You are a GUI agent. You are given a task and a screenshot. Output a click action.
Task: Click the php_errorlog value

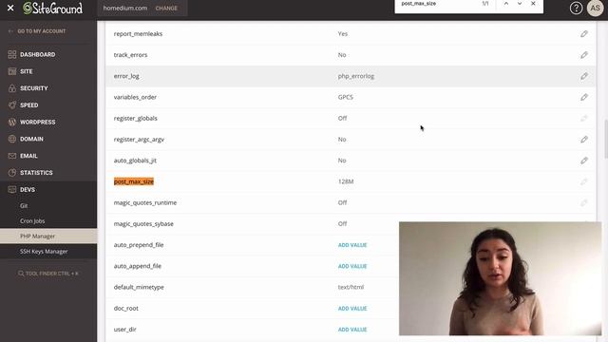[x=356, y=76]
